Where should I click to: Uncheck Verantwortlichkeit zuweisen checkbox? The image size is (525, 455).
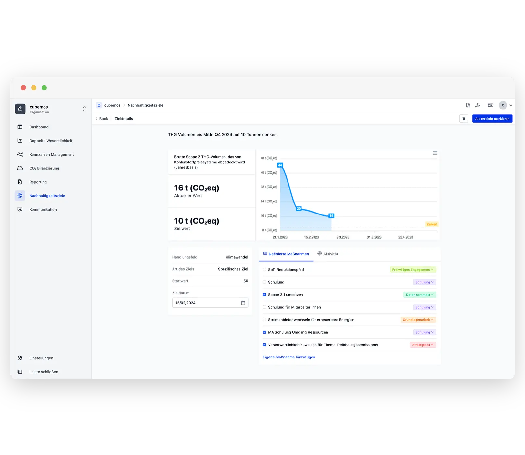[264, 345]
